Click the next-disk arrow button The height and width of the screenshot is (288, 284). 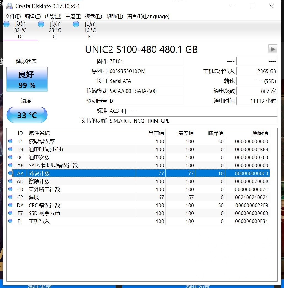click(272, 49)
